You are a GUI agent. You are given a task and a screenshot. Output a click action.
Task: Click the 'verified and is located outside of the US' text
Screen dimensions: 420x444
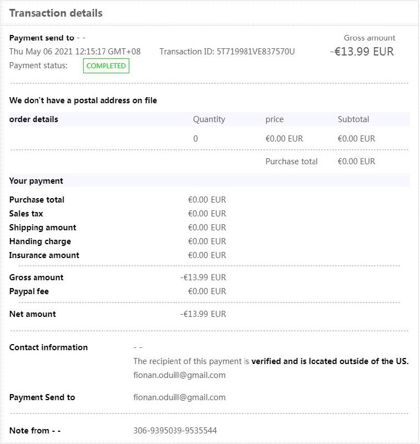pyautogui.click(x=330, y=361)
